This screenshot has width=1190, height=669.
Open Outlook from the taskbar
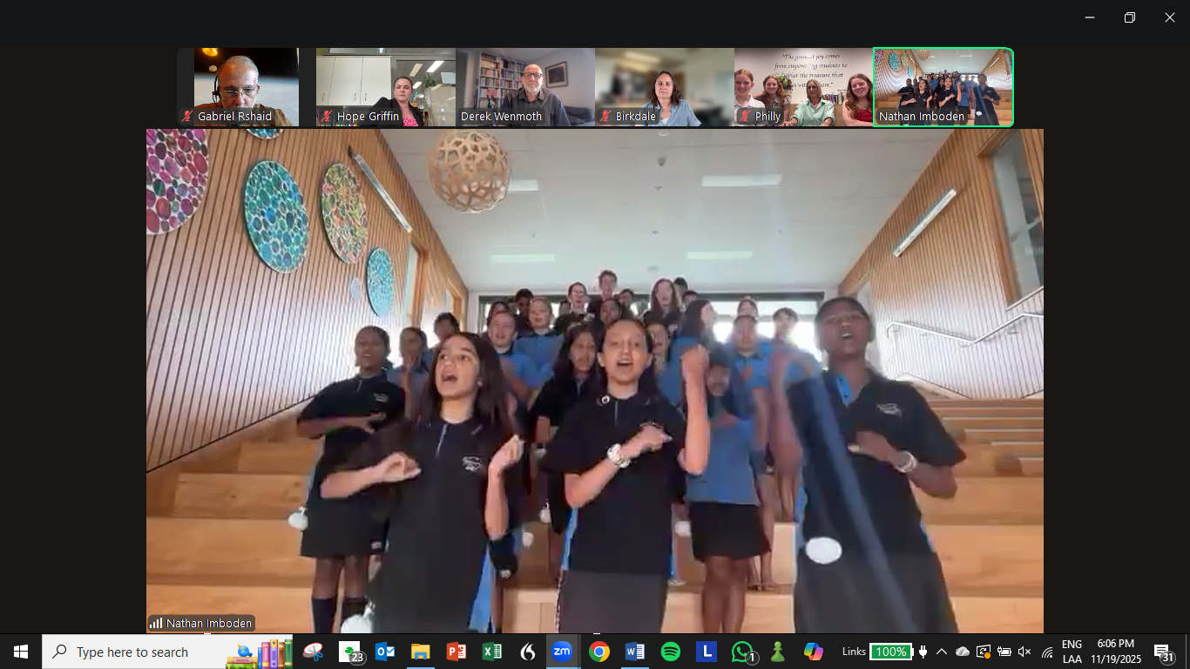click(385, 652)
